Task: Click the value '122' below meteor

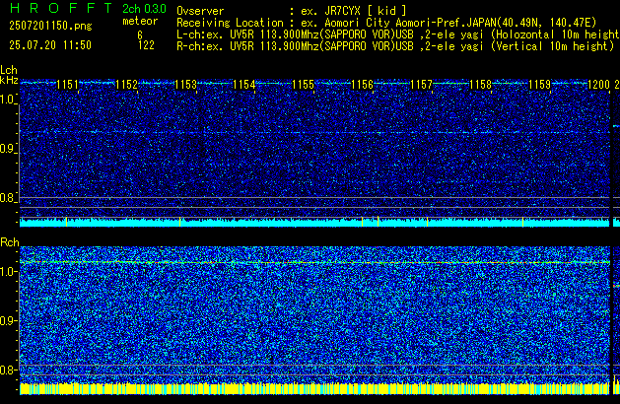Action: [x=146, y=45]
